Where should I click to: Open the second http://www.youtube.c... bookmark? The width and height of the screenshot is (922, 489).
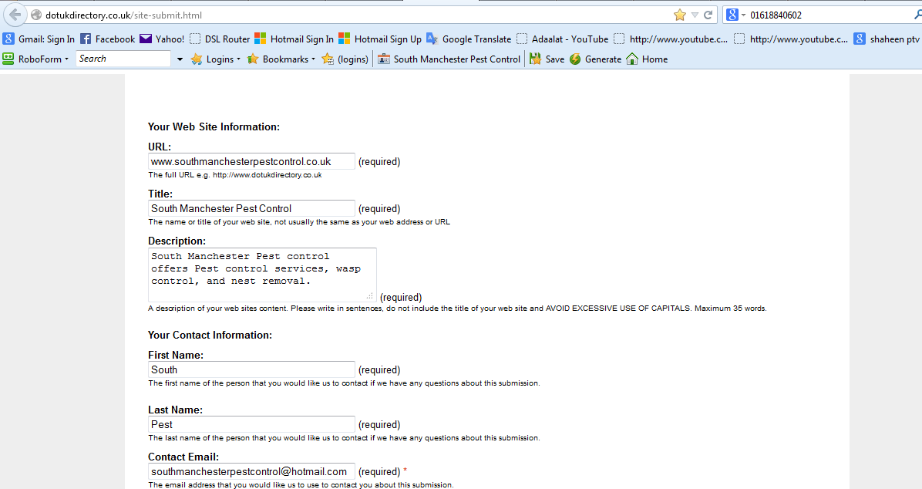792,39
